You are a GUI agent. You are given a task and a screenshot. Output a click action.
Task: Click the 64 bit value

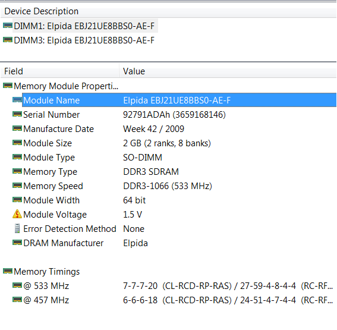click(x=134, y=200)
